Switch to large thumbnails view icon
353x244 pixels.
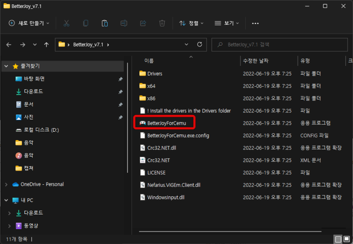[x=347, y=239]
